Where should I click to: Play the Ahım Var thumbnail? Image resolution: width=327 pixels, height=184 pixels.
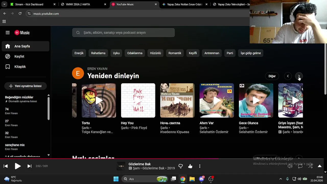pyautogui.click(x=217, y=100)
